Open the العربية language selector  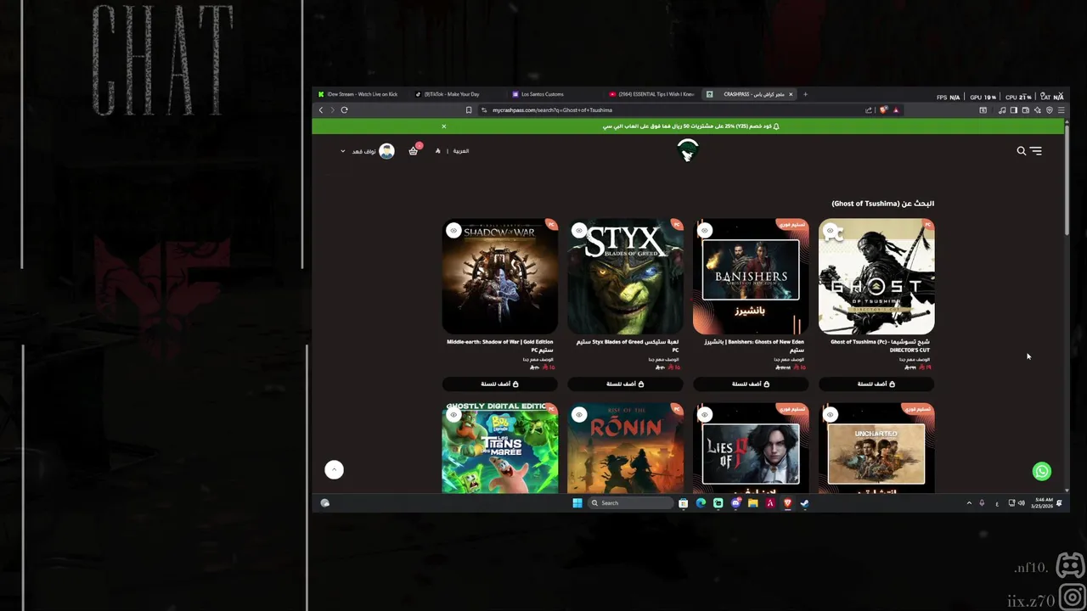point(461,151)
